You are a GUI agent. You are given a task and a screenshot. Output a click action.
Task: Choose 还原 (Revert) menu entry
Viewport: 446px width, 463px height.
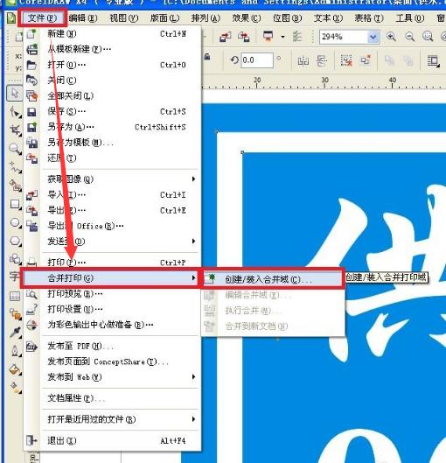[112, 158]
